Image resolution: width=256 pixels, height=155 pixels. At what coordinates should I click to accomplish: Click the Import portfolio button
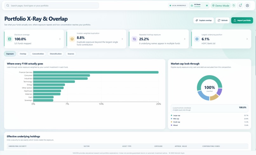(242, 20)
